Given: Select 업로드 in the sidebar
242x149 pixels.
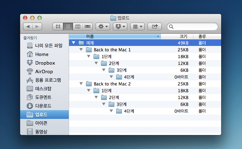Looking at the screenshot, I should pyautogui.click(x=45, y=115).
